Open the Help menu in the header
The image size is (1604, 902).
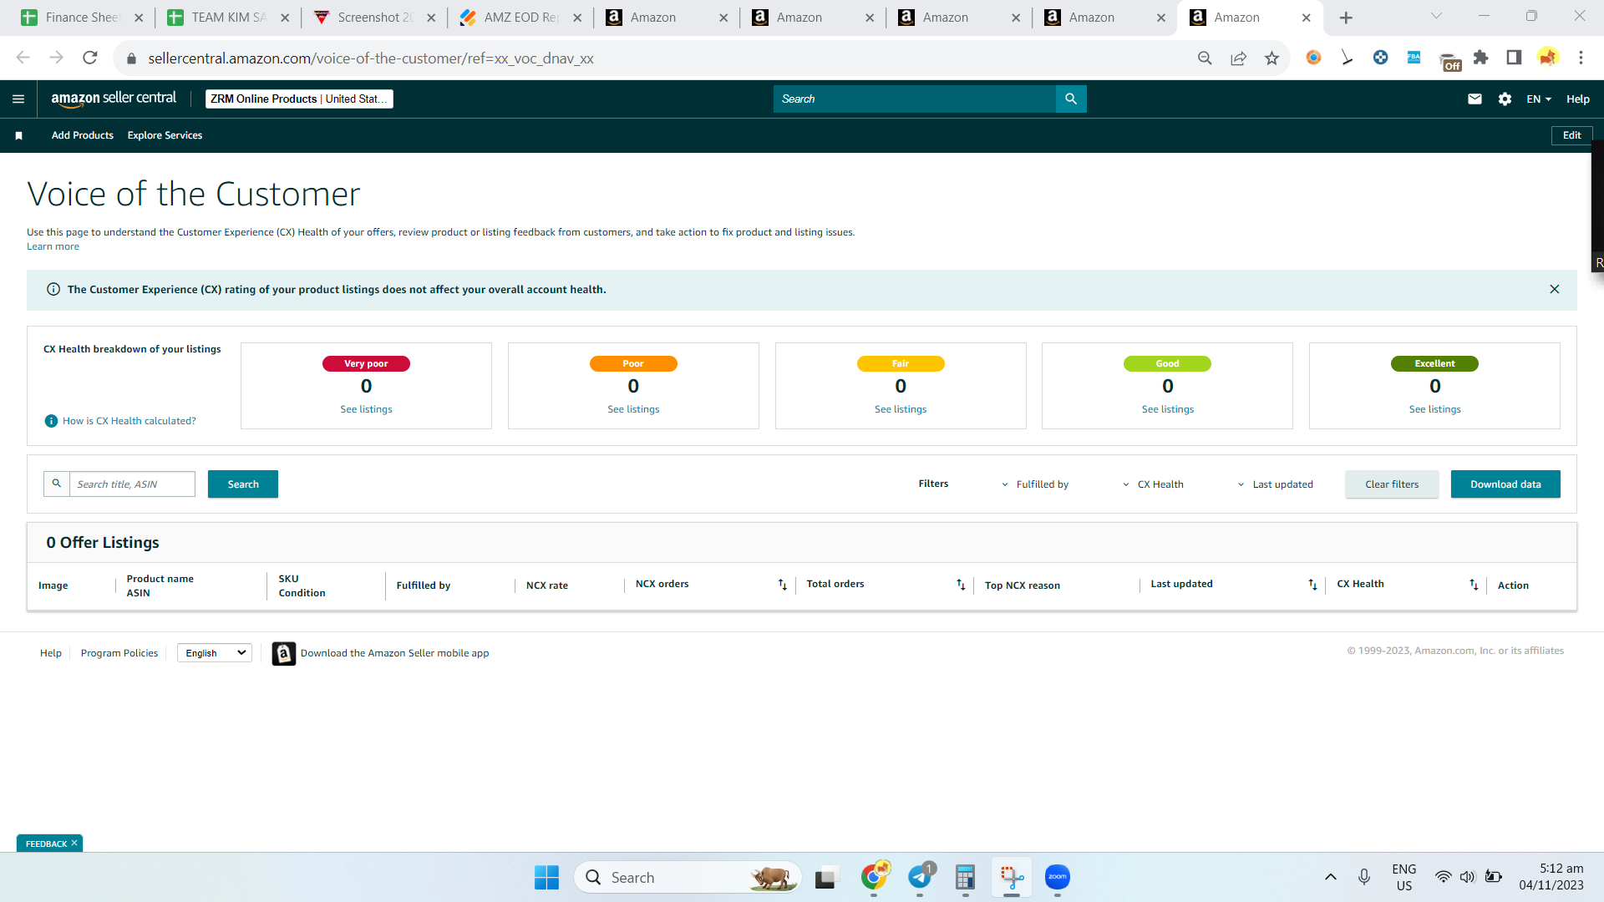click(1578, 99)
